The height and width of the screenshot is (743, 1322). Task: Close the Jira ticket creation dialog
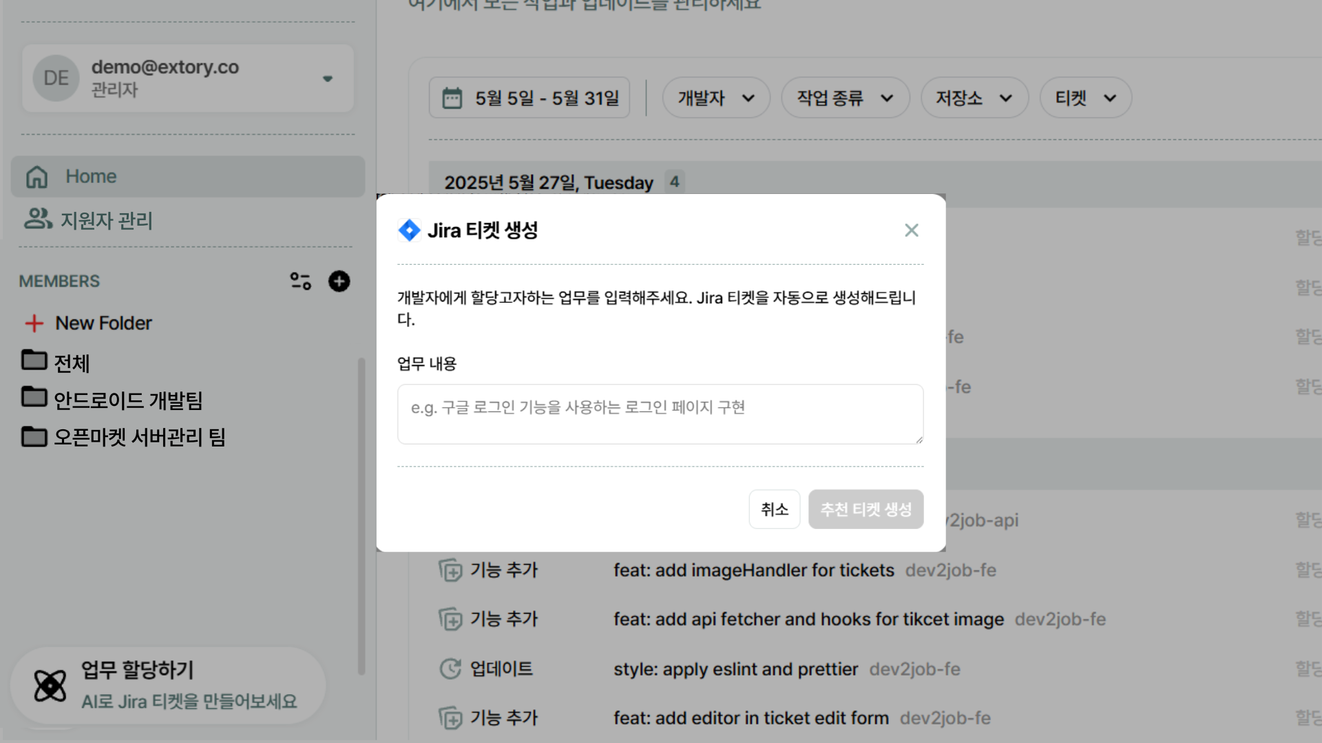point(911,230)
